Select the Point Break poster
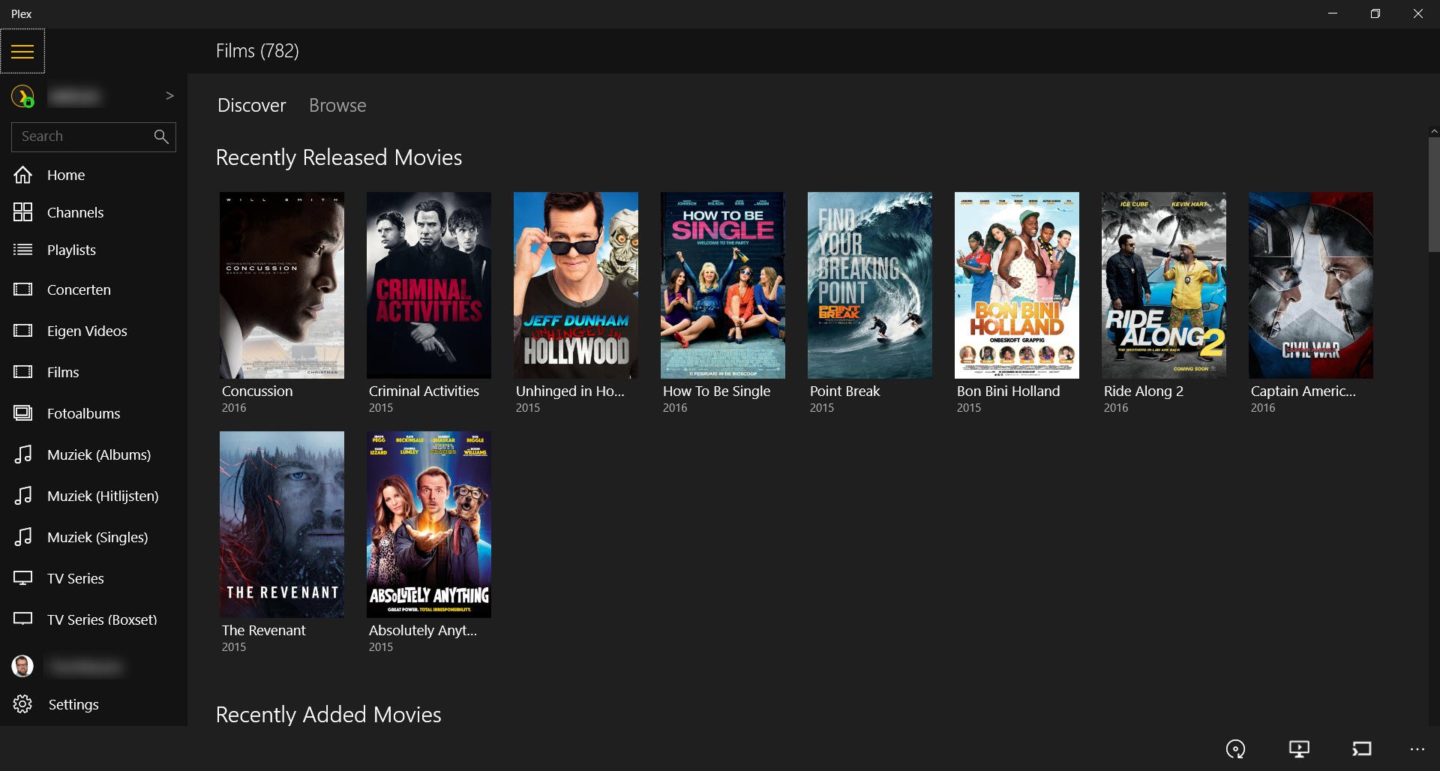 click(870, 285)
